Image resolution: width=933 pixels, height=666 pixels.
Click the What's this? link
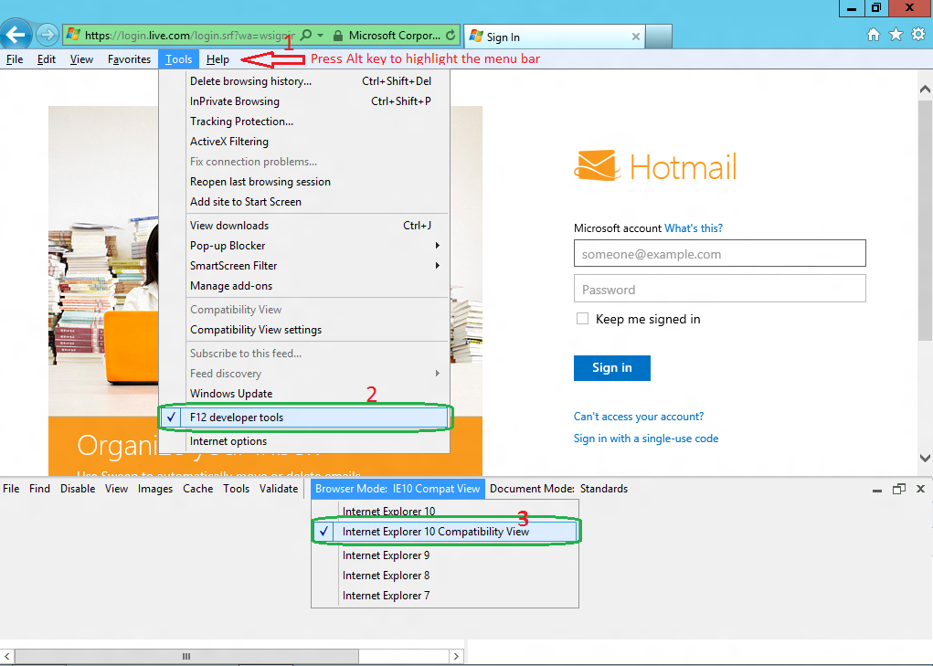pos(694,228)
